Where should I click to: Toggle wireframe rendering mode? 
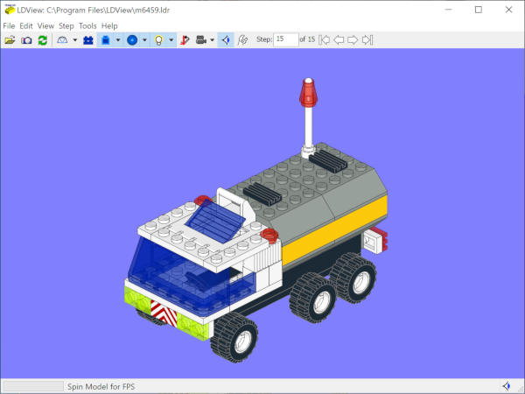pyautogui.click(x=63, y=40)
